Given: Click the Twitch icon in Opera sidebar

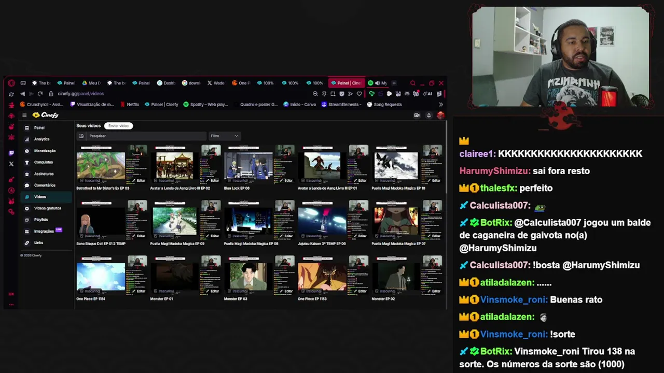Looking at the screenshot, I should pos(11,153).
